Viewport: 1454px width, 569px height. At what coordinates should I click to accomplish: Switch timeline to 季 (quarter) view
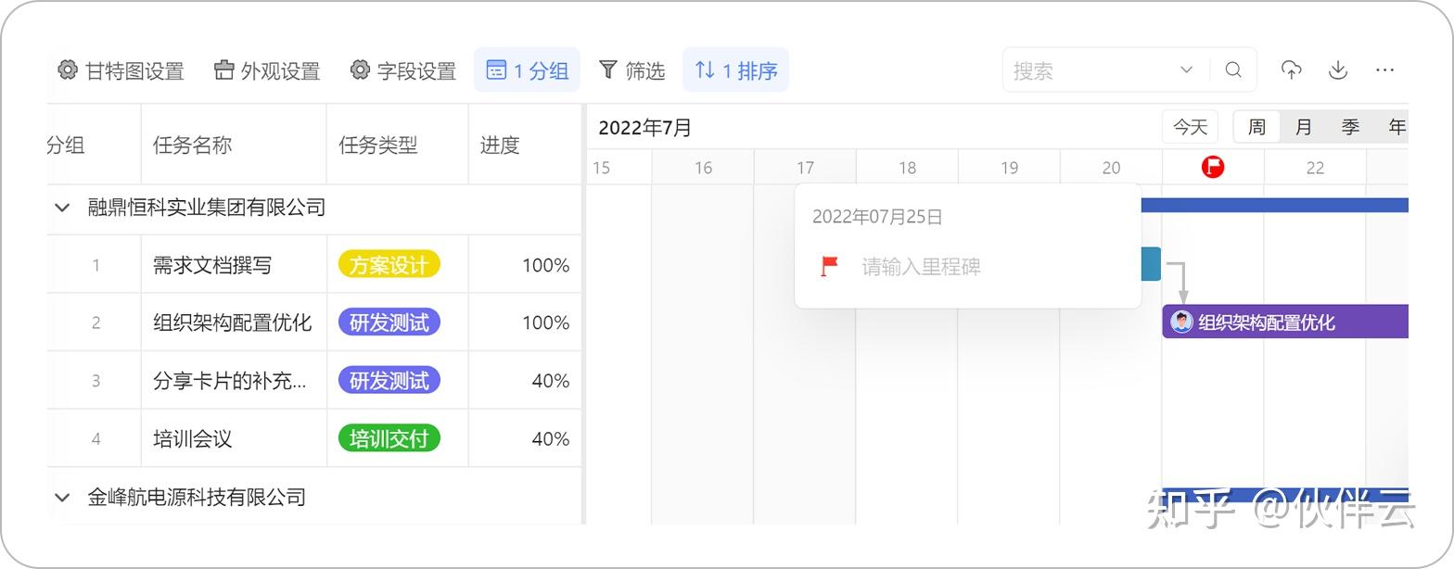coord(1349,127)
